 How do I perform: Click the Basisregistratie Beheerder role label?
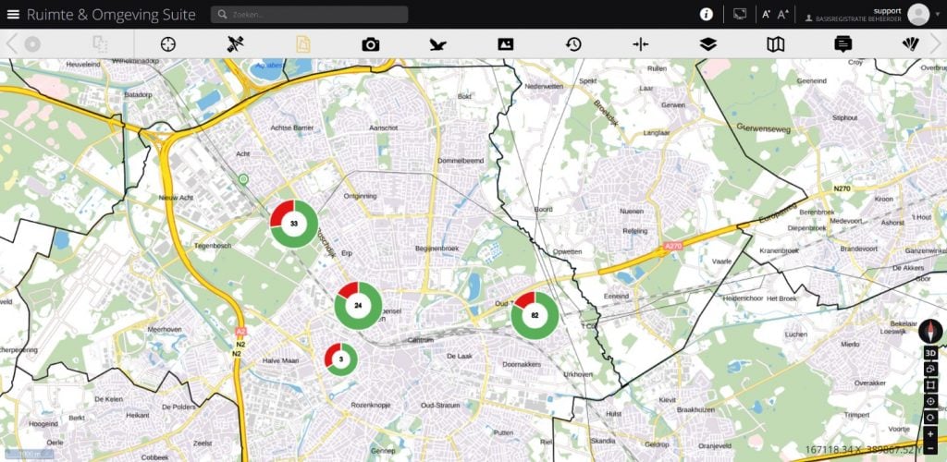(858, 19)
